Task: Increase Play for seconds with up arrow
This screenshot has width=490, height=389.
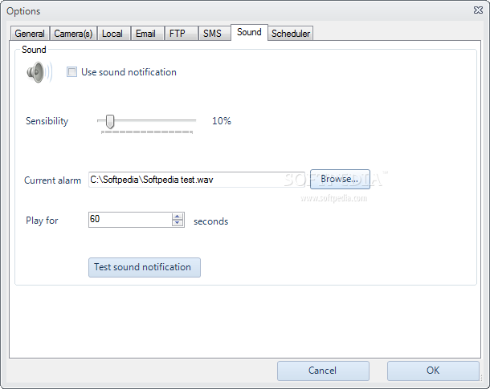Action: [x=178, y=217]
